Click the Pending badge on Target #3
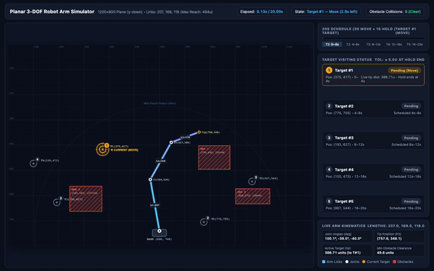Image resolution: width=434 pixels, height=271 pixels. coord(411,138)
